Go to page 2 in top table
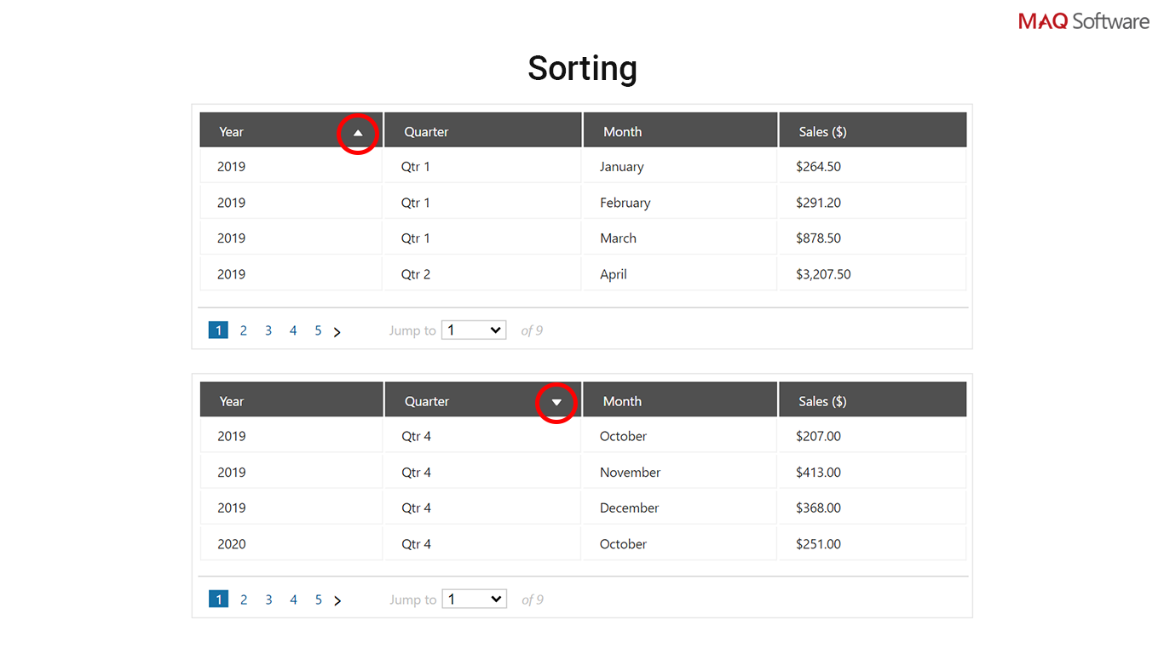The width and height of the screenshot is (1164, 654). 244,330
